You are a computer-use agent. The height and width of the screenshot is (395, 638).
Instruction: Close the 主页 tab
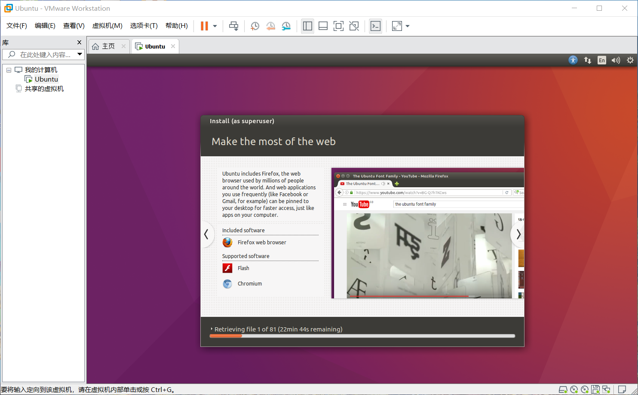pos(123,46)
